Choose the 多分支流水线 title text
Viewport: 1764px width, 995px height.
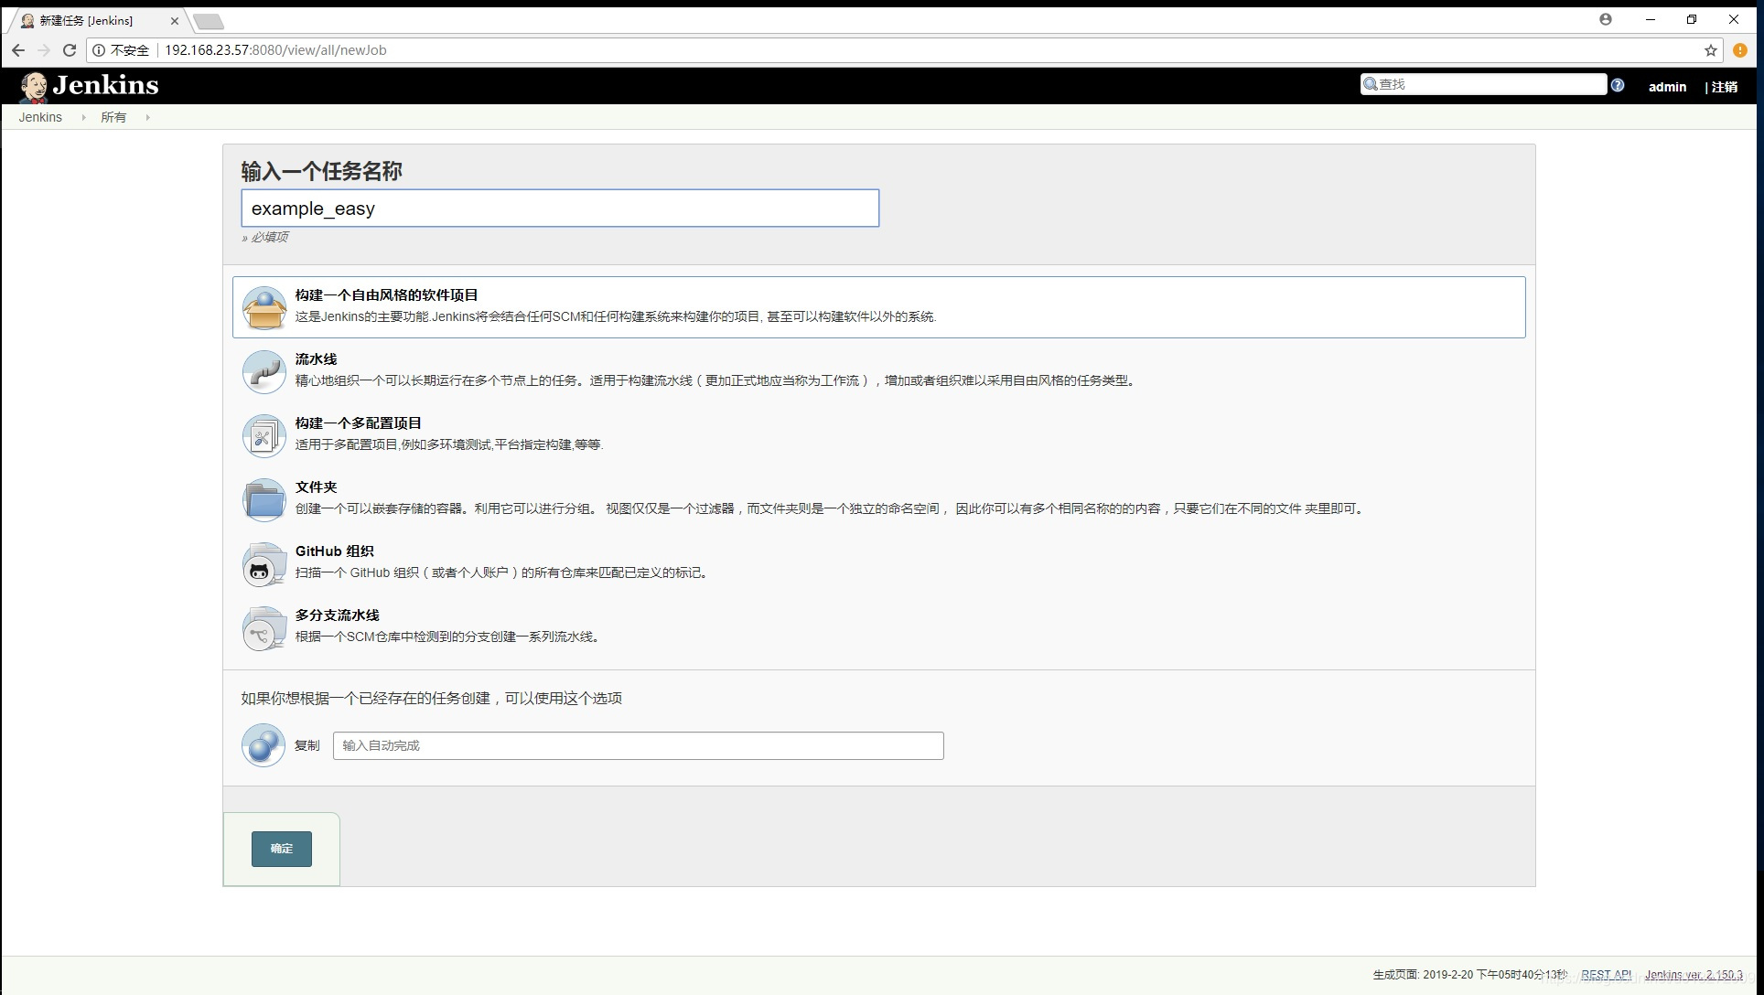(337, 615)
